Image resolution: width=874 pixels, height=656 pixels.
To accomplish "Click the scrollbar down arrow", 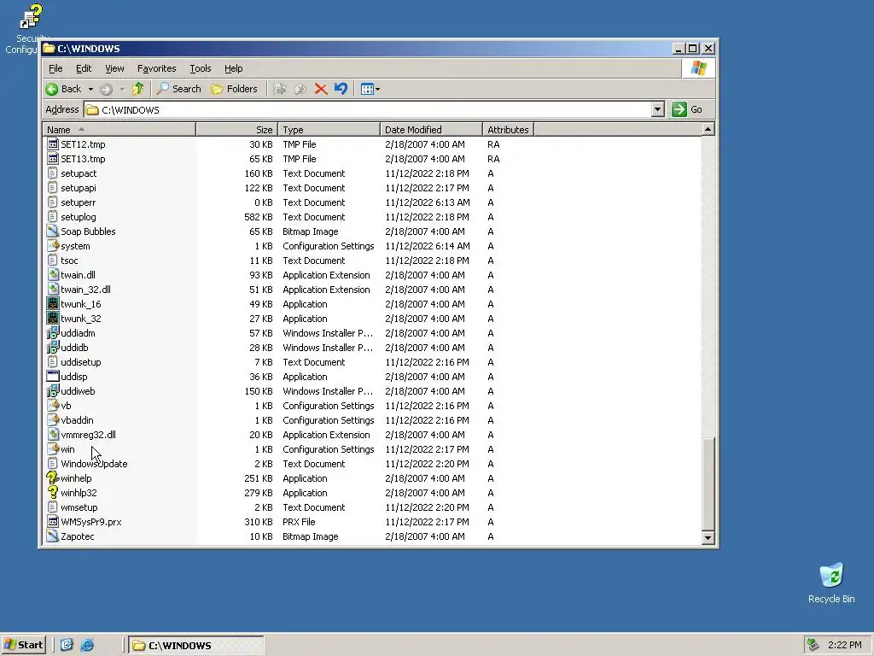I will (708, 537).
